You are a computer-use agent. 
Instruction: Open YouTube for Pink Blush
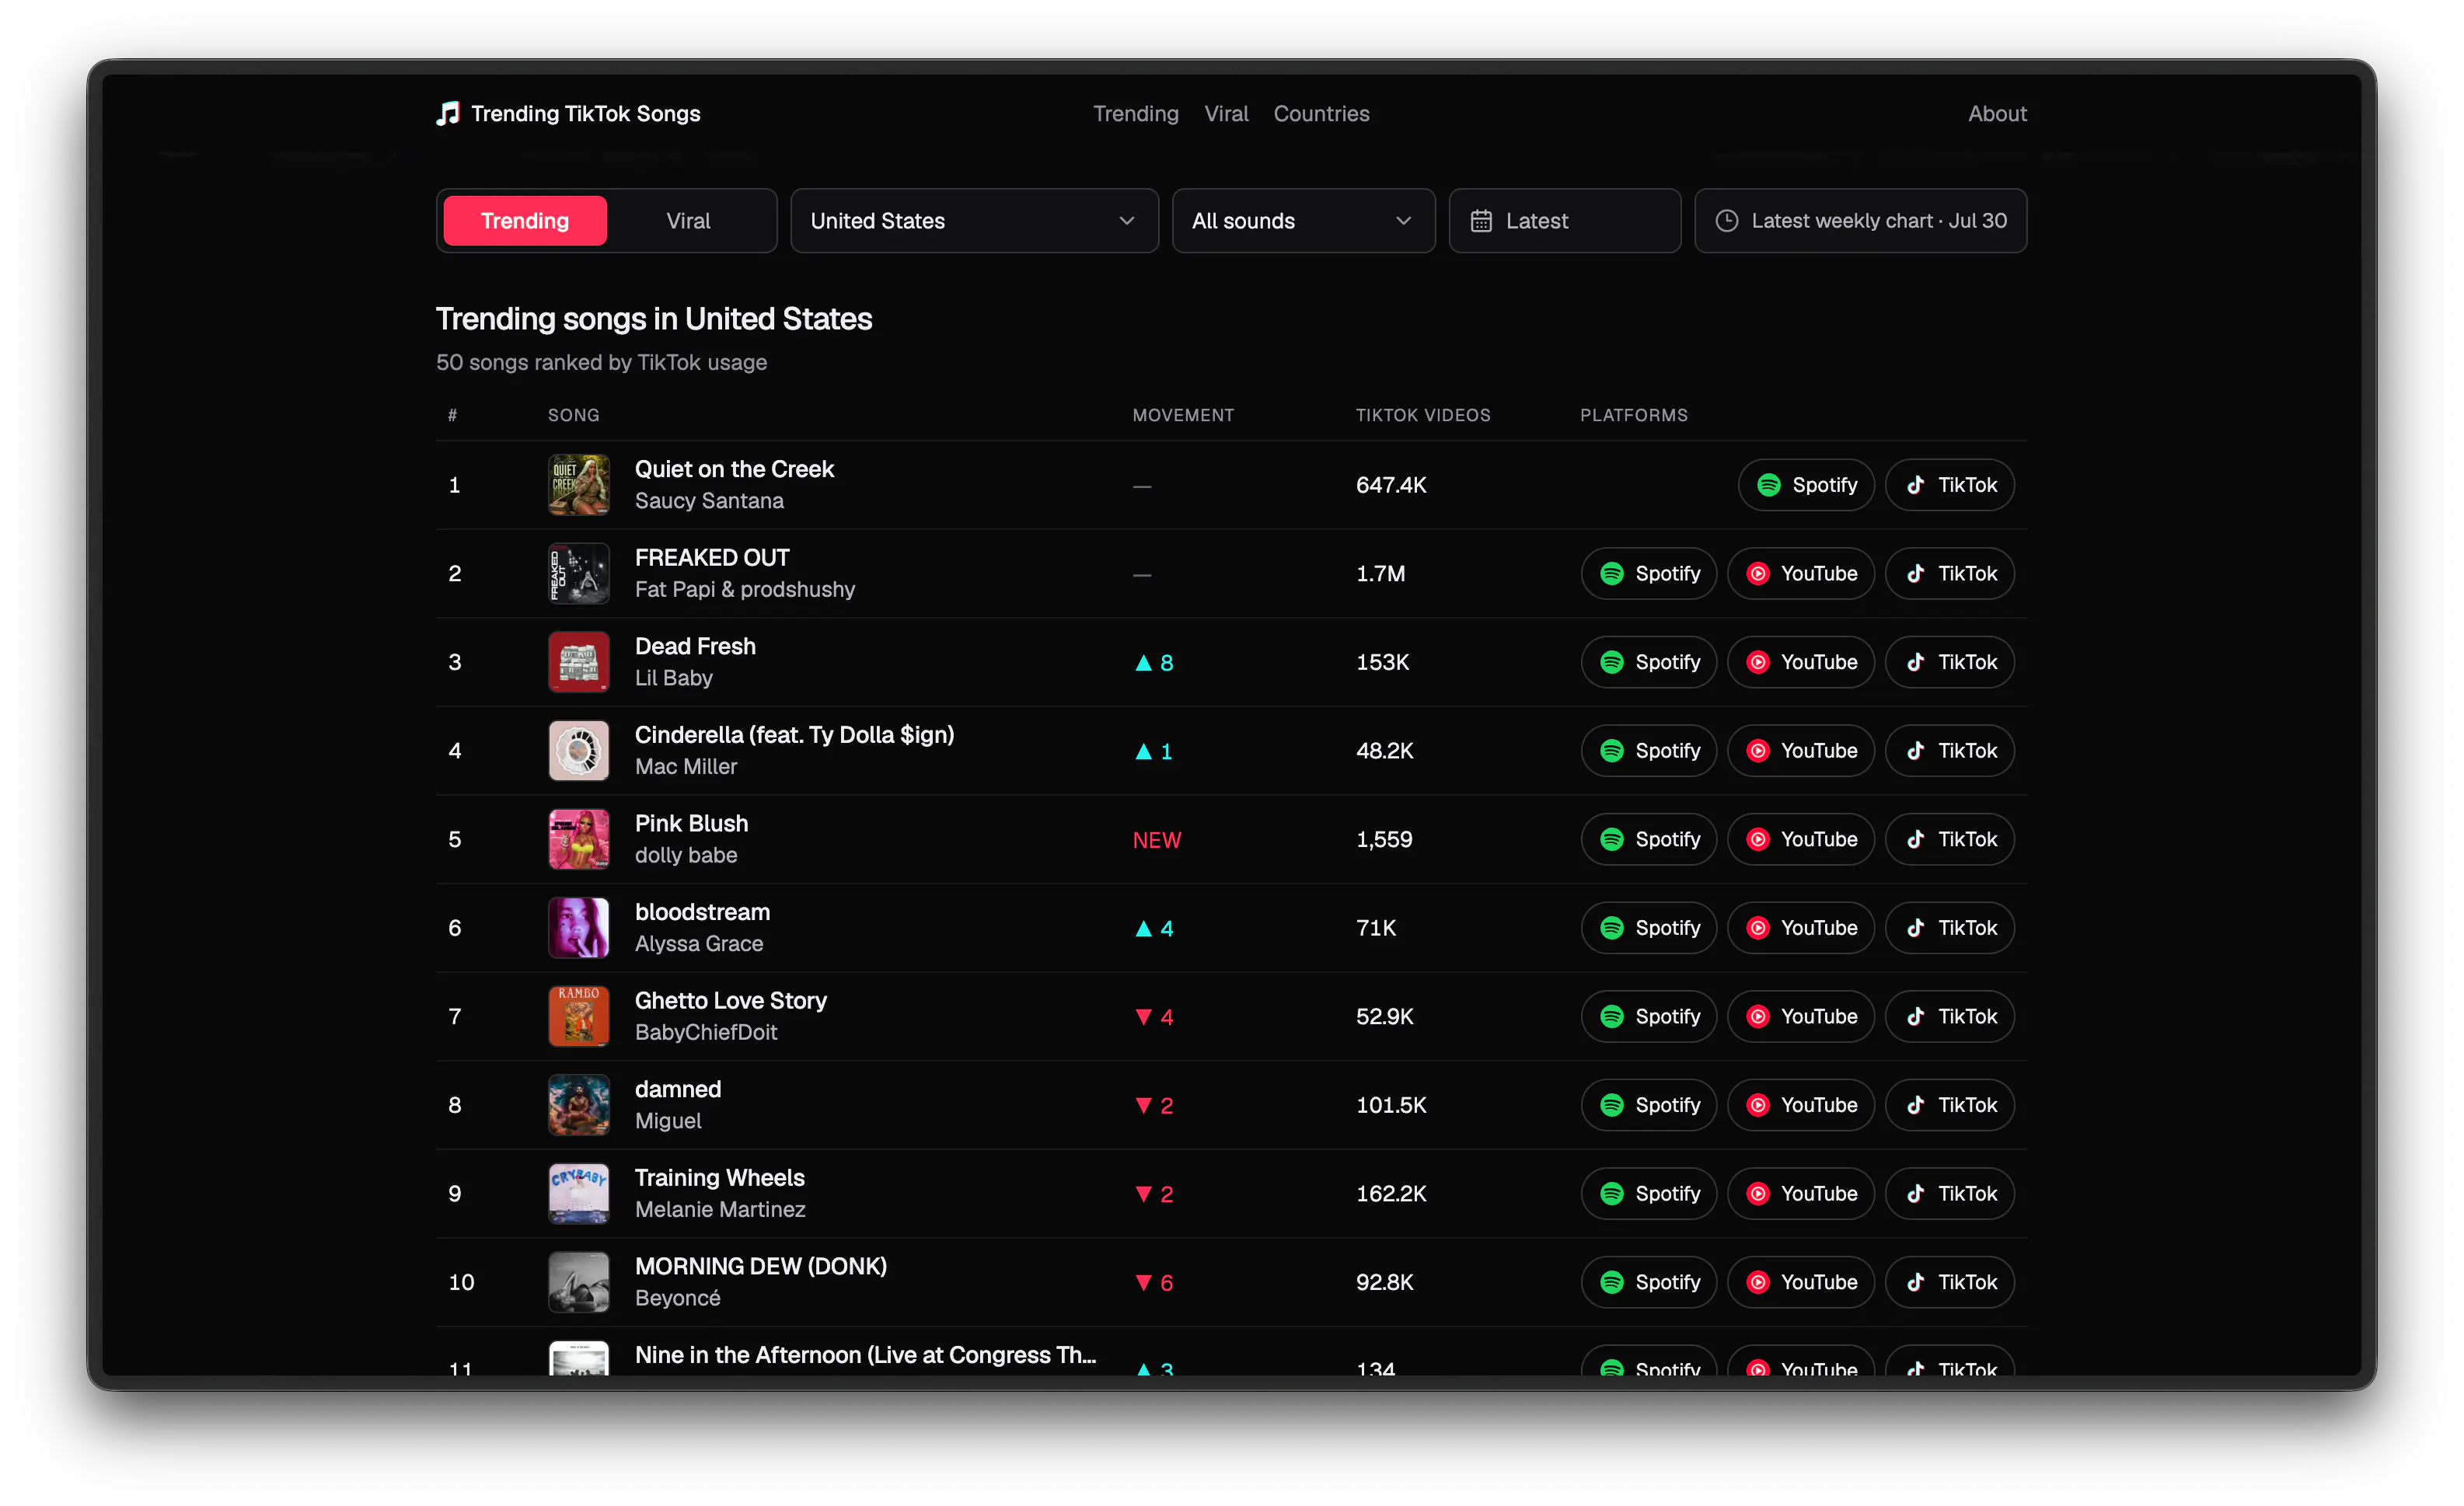[1801, 839]
